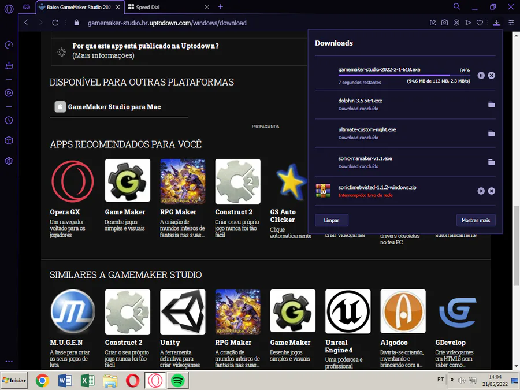The width and height of the screenshot is (520, 390).
Task: Click the address bar URL
Action: click(x=167, y=23)
